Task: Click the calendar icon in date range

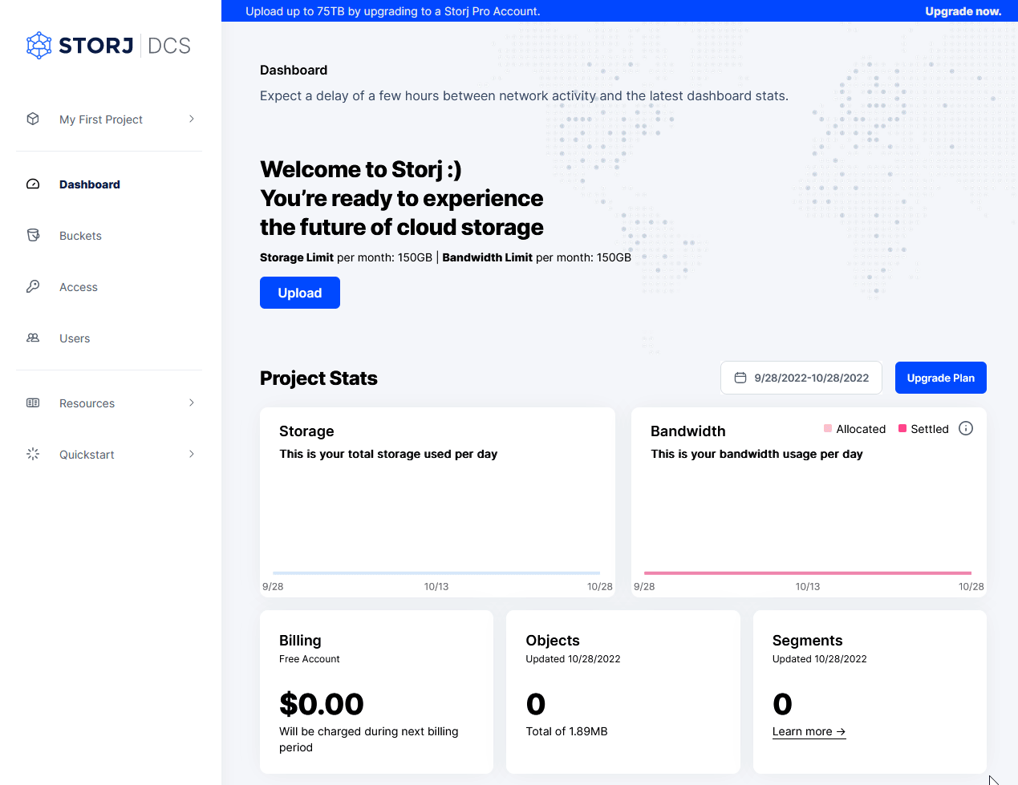Action: (x=740, y=378)
